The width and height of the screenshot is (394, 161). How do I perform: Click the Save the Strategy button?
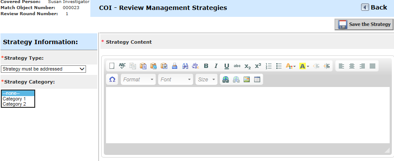pyautogui.click(x=364, y=24)
